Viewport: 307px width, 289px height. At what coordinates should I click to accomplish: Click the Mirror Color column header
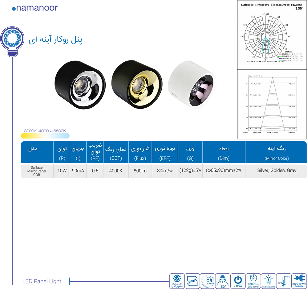[276, 152]
